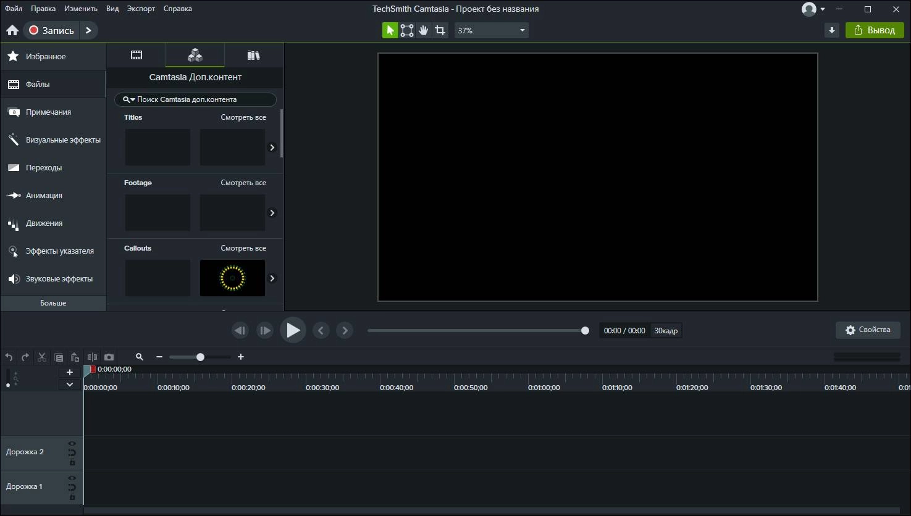Add a new track with plus button
Screen dimensions: 911x516
[x=70, y=372]
